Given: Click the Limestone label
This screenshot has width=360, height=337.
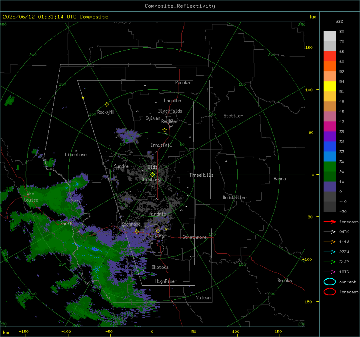Looking at the screenshot, I should tap(76, 155).
